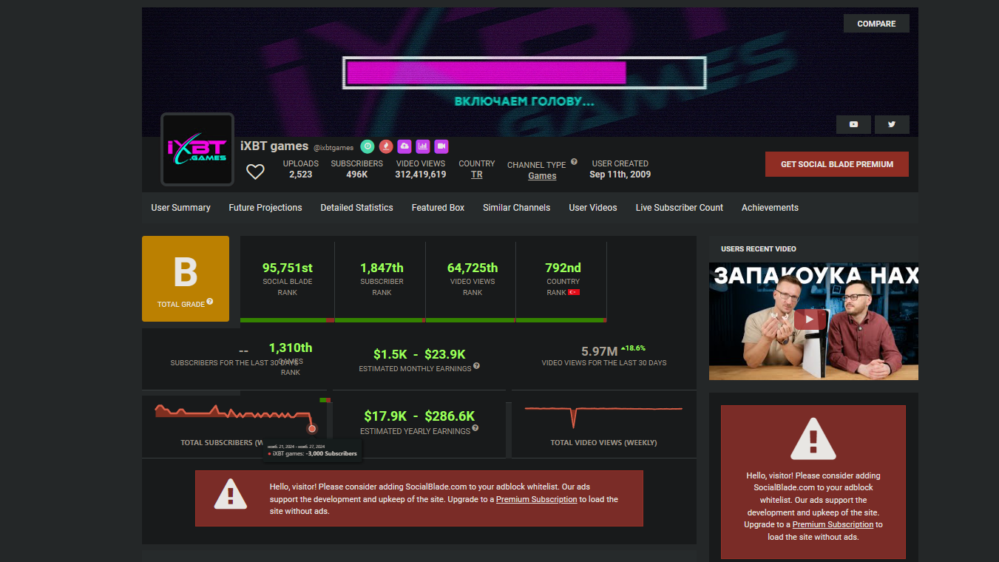Click the iXBT Games channel avatar
Screen dimensions: 999x562
(x=197, y=149)
